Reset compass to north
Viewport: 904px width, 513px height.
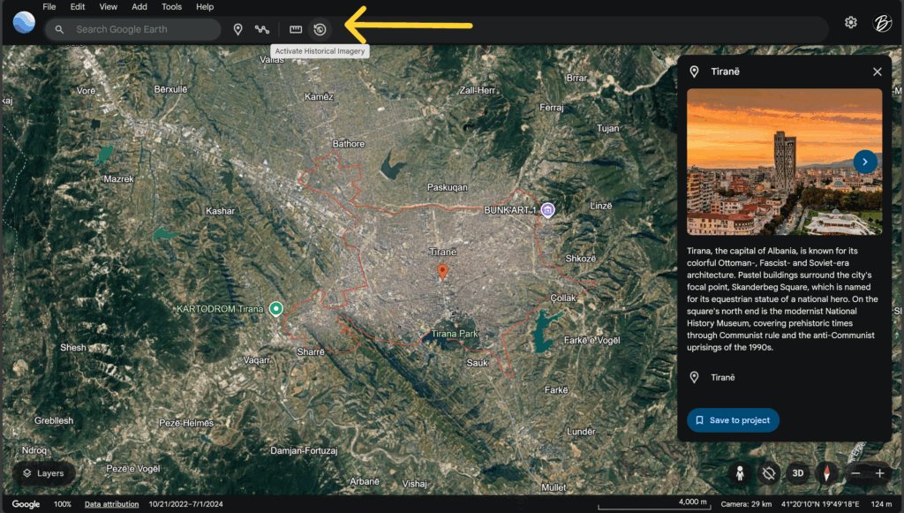coord(826,473)
